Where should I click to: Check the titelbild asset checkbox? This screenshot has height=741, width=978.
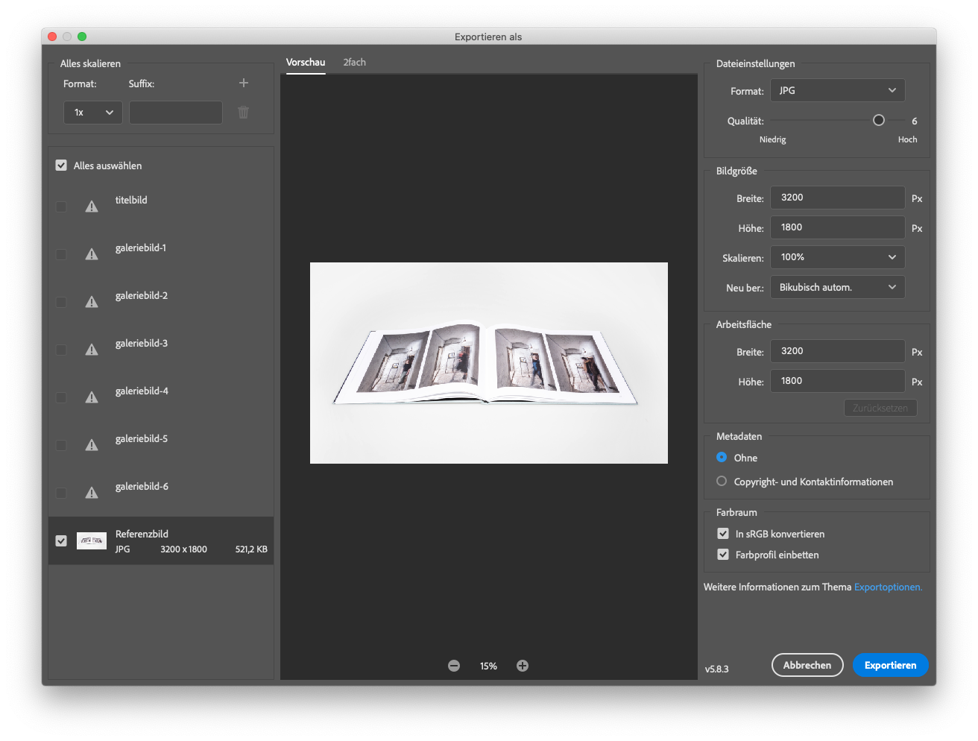[x=61, y=206]
